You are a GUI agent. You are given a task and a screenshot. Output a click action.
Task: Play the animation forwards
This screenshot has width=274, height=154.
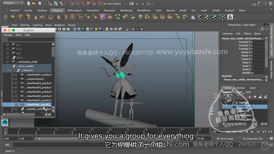pos(252,132)
